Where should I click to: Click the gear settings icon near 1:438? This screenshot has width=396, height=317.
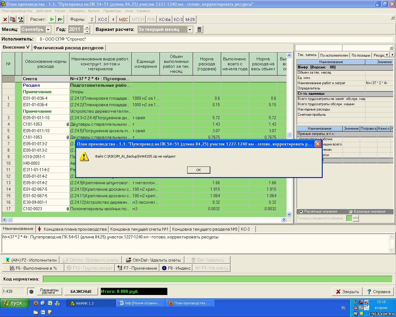click(31, 292)
